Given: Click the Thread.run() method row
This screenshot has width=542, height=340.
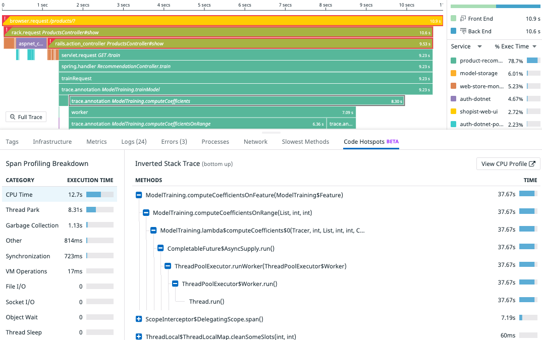Looking at the screenshot, I should [x=337, y=301].
